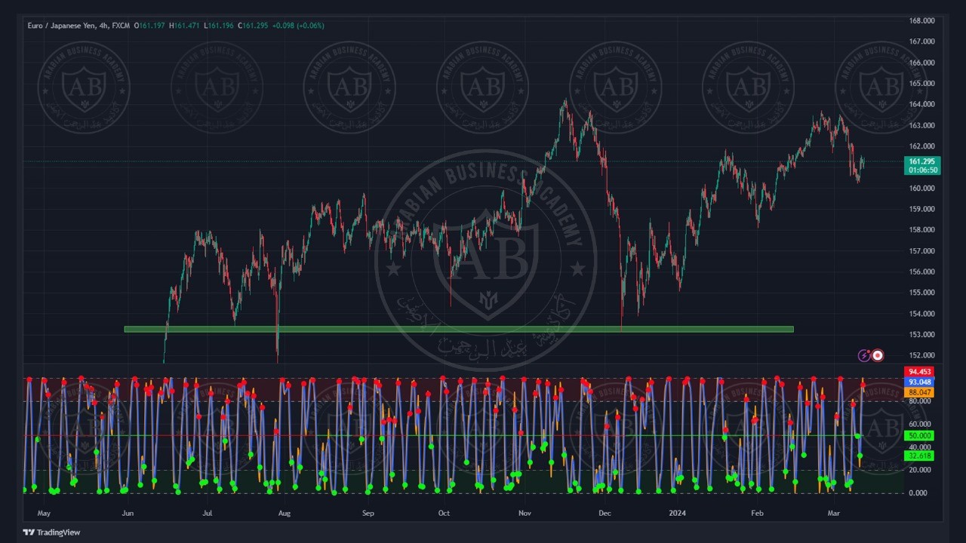966x543 pixels.
Task: Click the 168.000 price scale label
Action: [921, 21]
